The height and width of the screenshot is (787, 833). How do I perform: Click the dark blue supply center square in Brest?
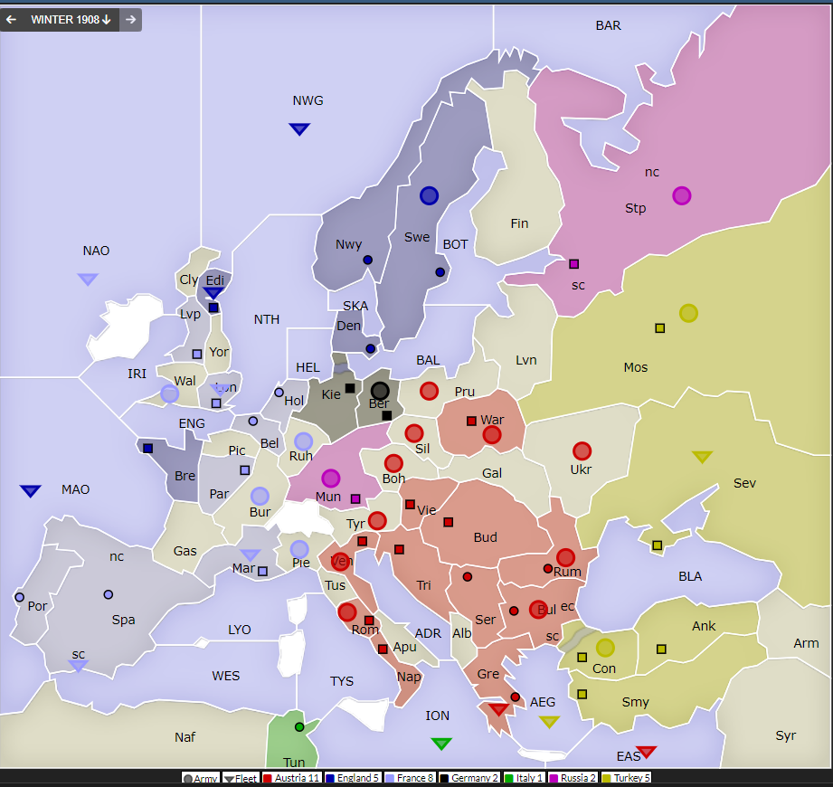(x=148, y=449)
